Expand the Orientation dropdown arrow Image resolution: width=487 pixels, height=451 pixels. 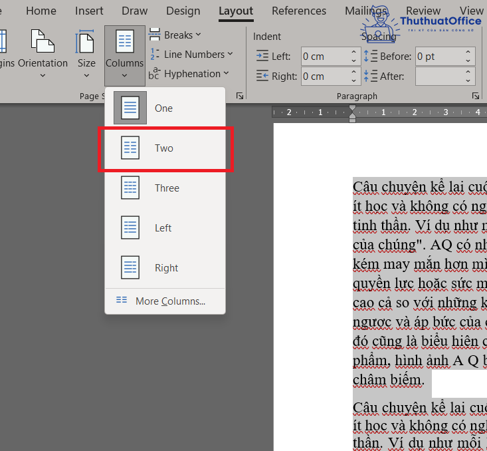click(43, 76)
